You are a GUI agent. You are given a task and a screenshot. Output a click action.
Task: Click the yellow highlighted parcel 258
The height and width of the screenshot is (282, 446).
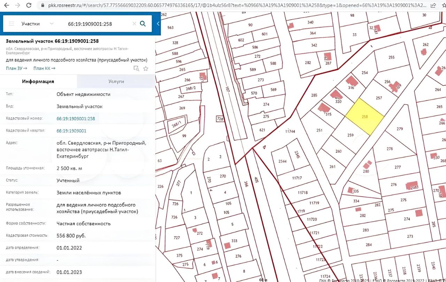click(x=365, y=117)
